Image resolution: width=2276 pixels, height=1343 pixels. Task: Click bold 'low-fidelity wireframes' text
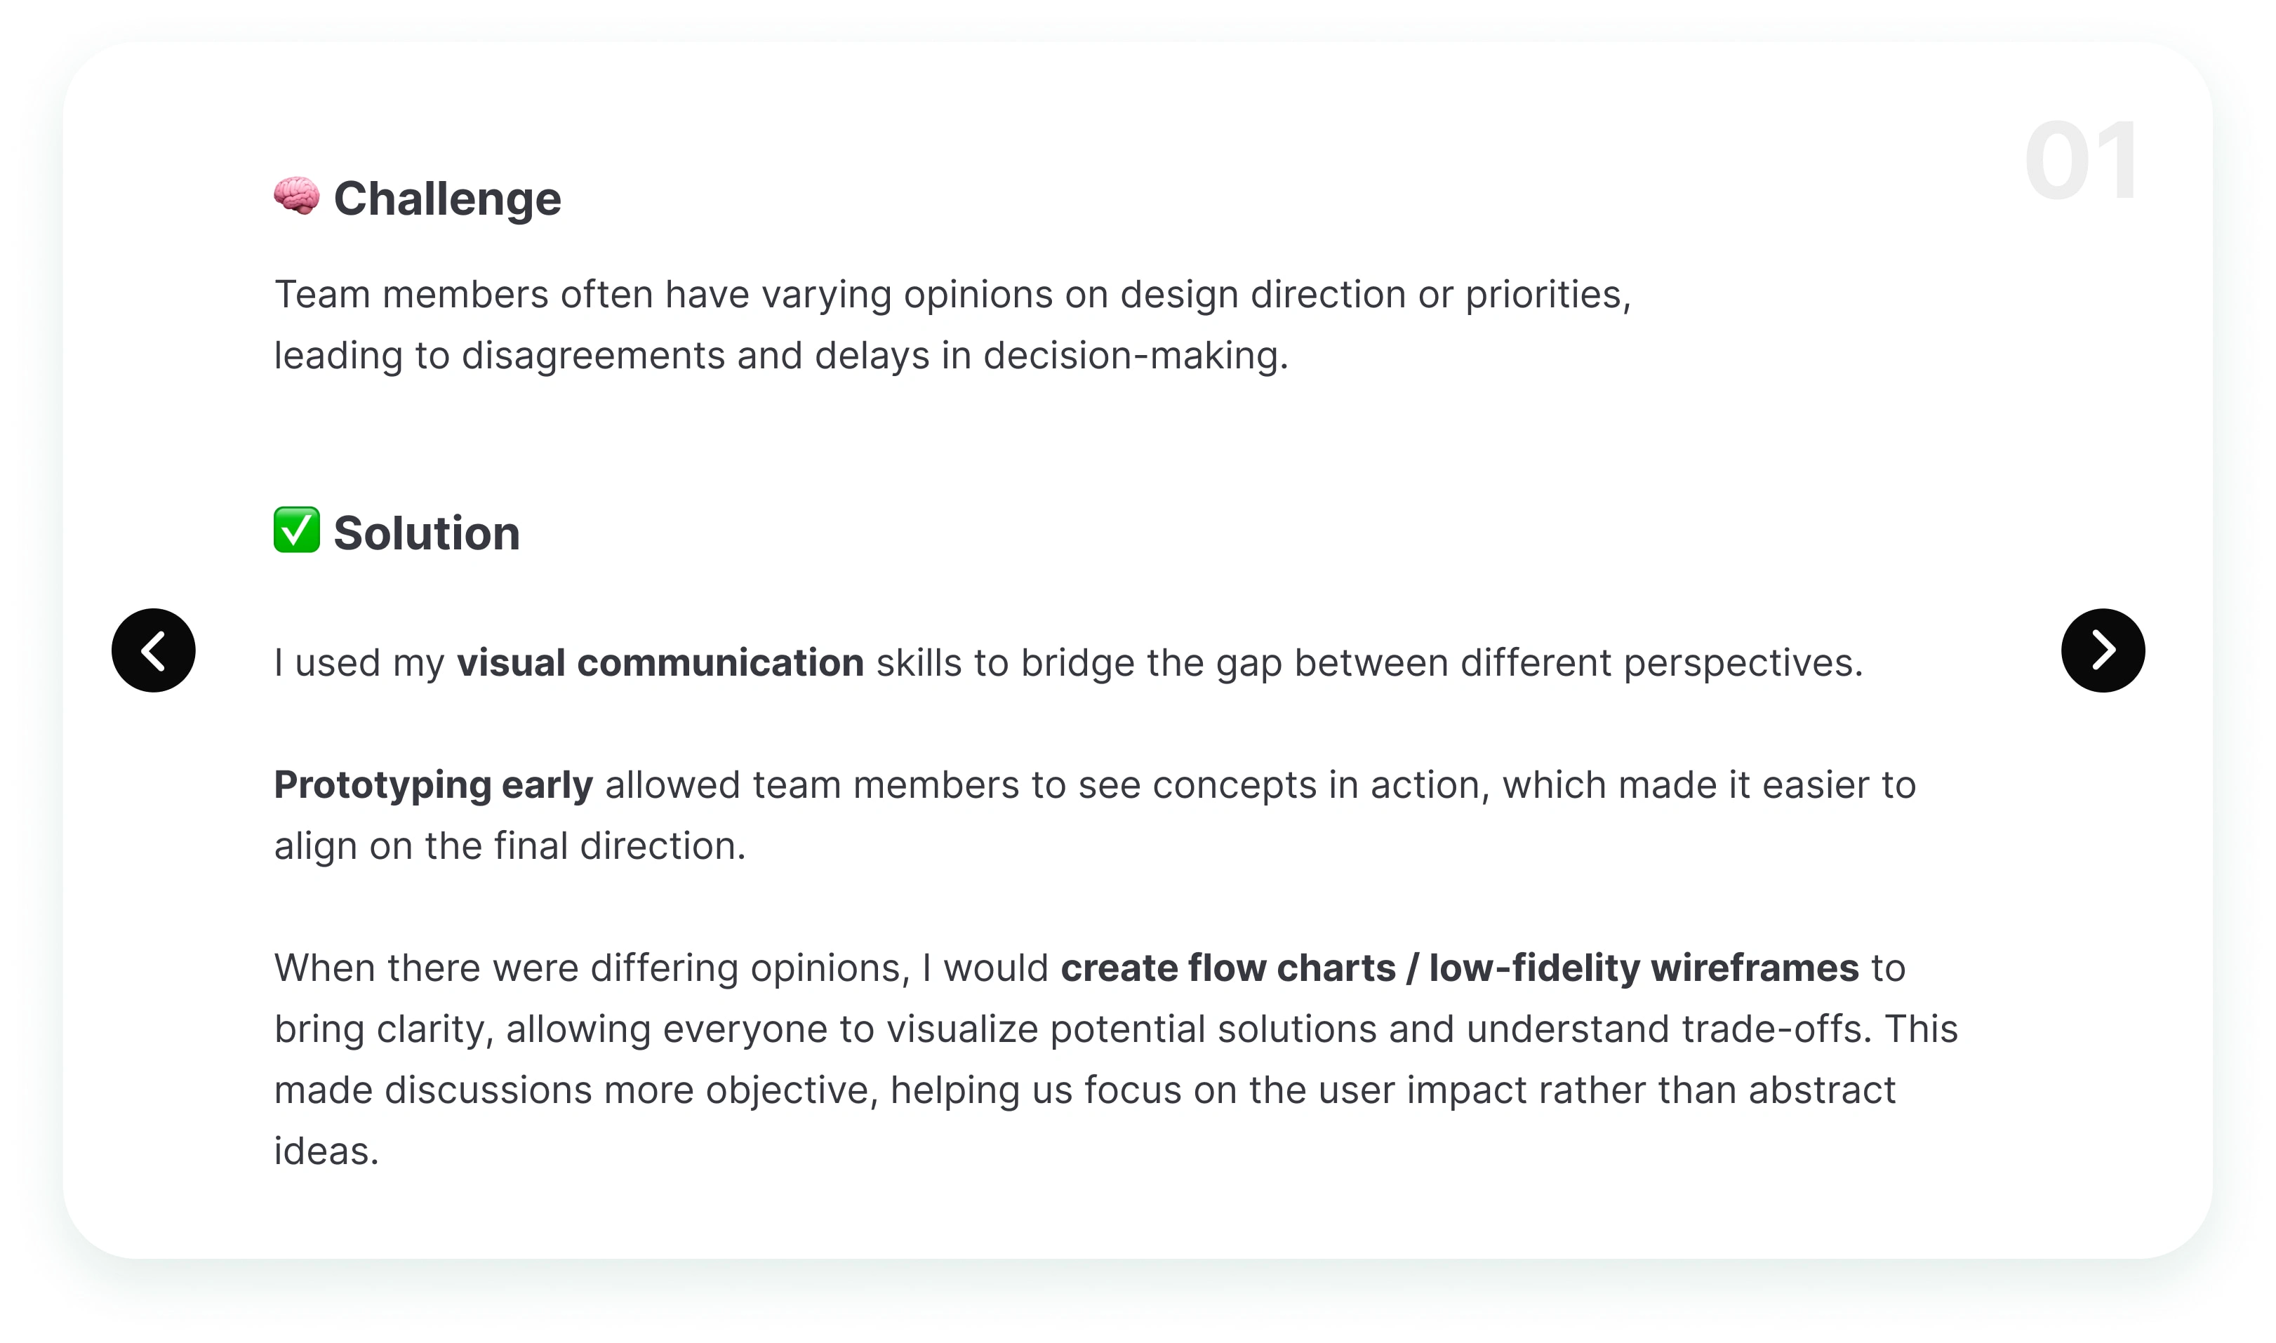[x=1644, y=968]
